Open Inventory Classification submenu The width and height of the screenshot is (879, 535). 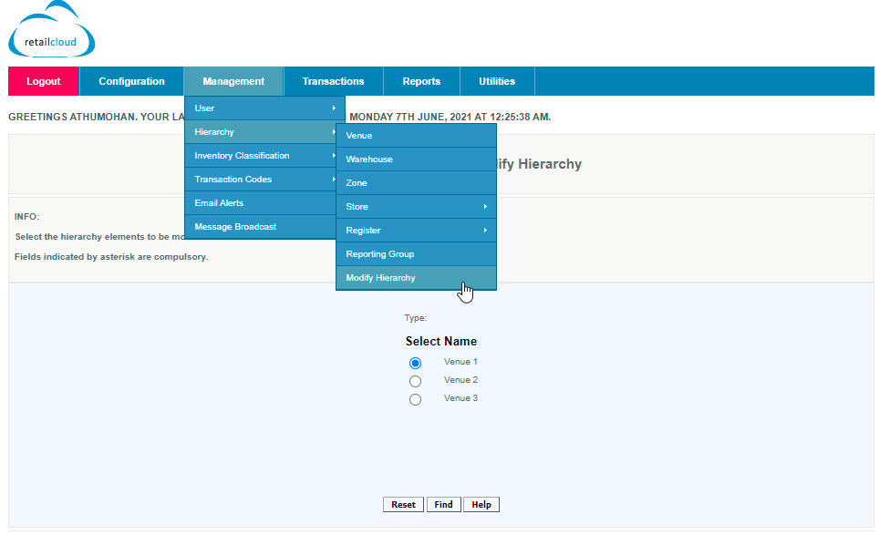click(264, 156)
